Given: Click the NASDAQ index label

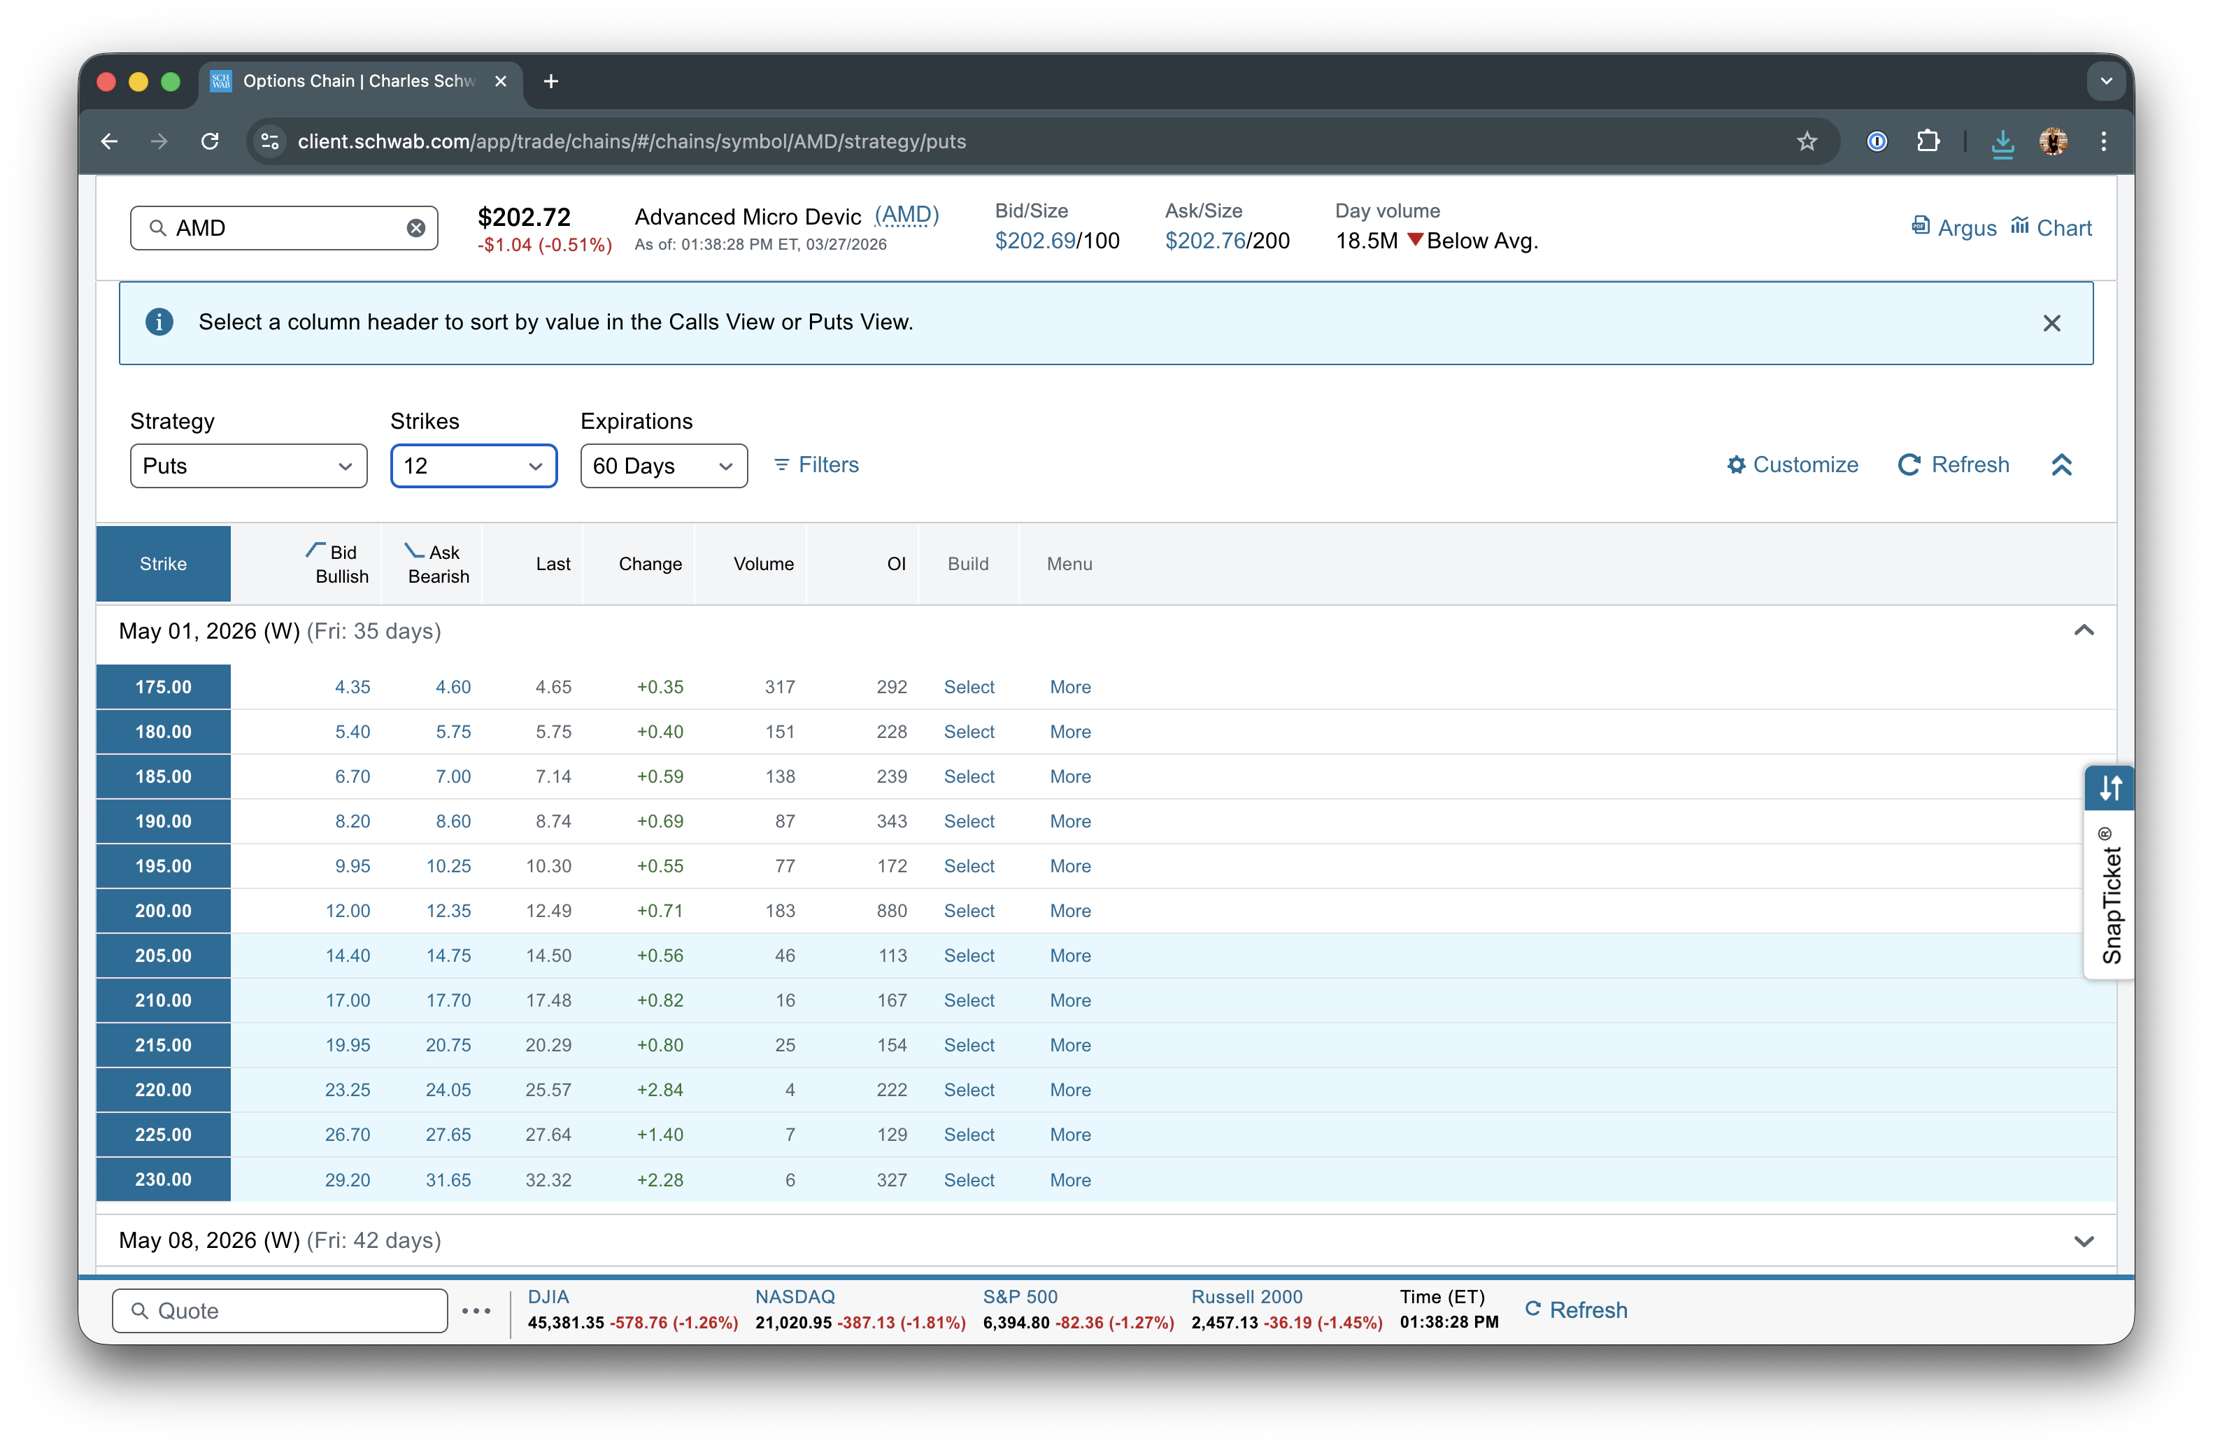Looking at the screenshot, I should (795, 1296).
